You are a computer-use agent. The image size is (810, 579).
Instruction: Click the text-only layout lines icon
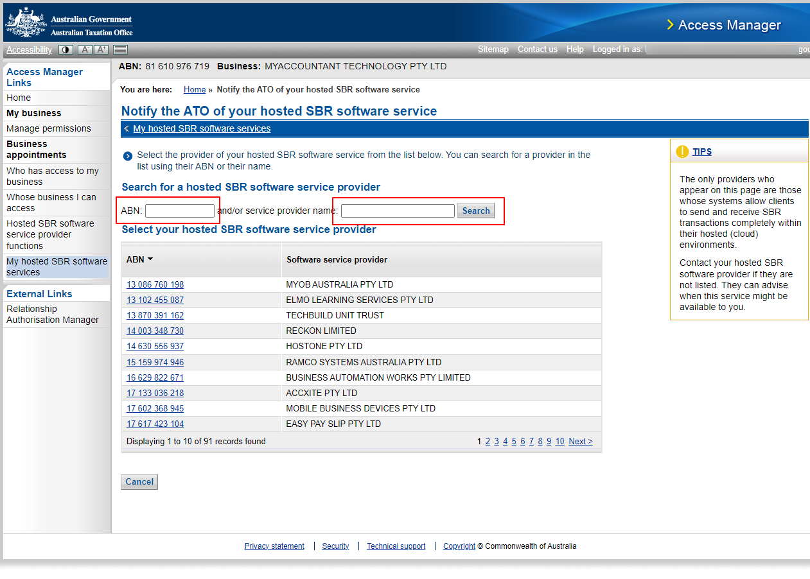pos(120,49)
